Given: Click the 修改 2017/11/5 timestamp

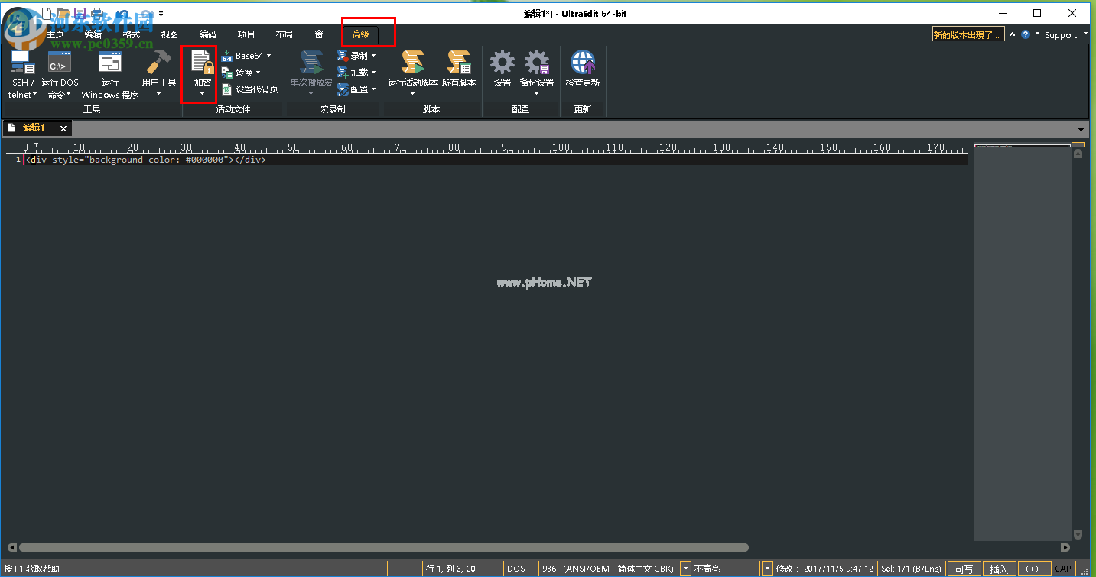Looking at the screenshot, I should coord(824,569).
